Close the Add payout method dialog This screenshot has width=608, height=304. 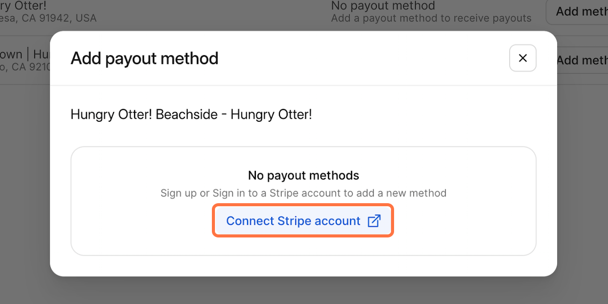(523, 58)
